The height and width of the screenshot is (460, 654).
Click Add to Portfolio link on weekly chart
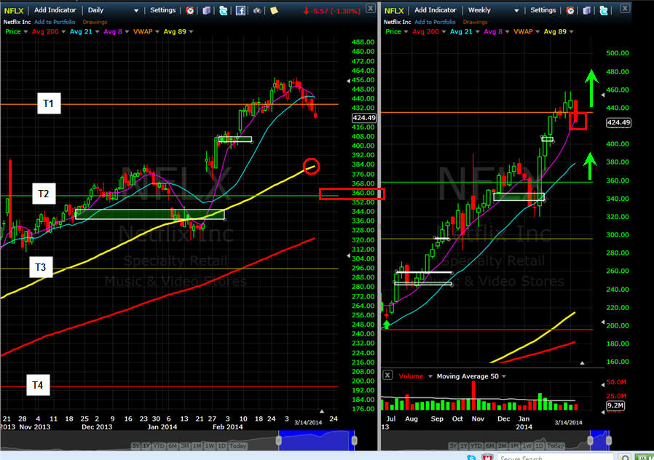[x=435, y=22]
